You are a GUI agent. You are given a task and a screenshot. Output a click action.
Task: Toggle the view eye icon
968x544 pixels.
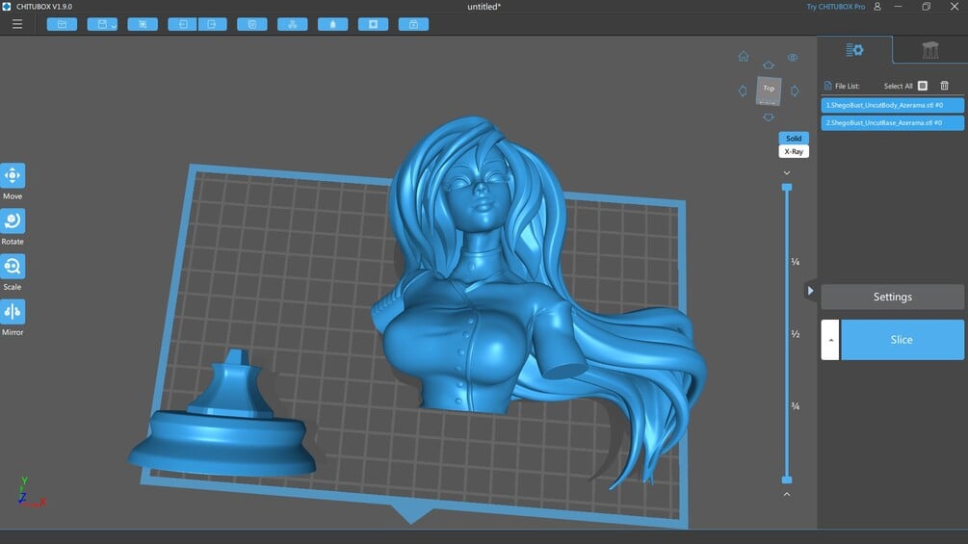tap(793, 58)
